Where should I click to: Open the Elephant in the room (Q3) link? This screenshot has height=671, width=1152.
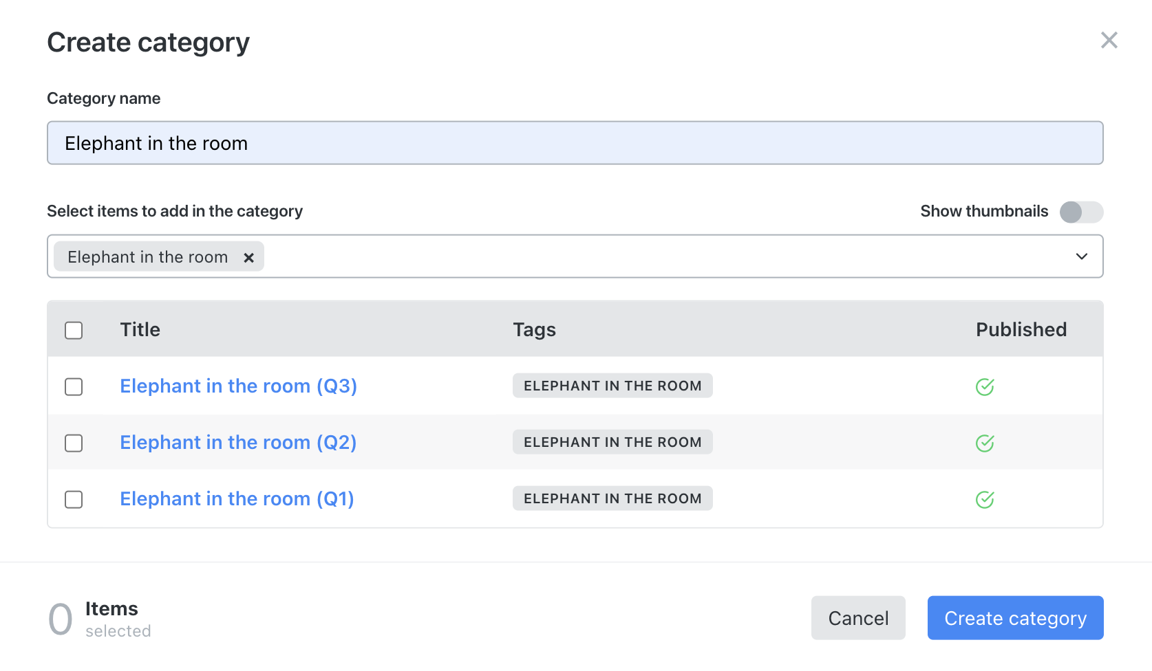[x=238, y=386]
